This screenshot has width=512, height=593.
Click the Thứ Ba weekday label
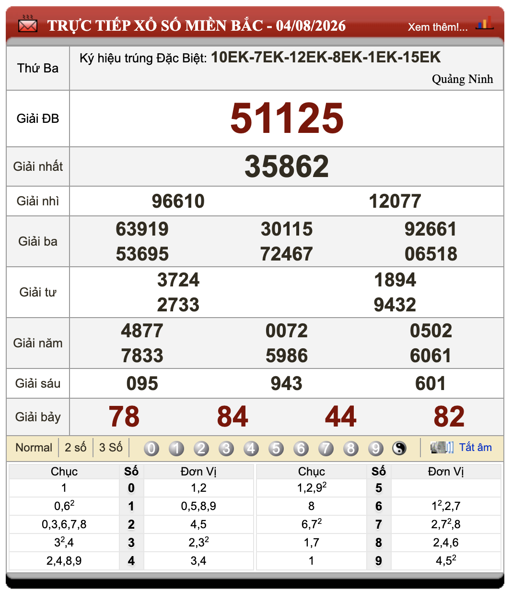(x=38, y=68)
